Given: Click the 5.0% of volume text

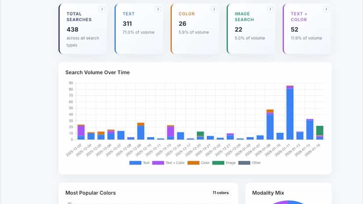Looking at the screenshot, I should click(x=250, y=38).
